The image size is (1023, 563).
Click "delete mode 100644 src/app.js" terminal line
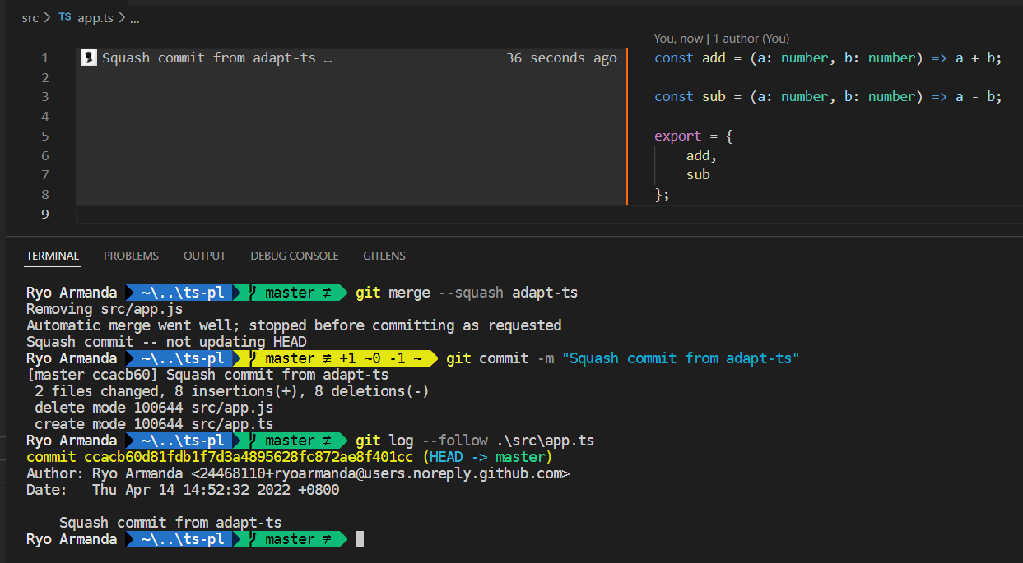154,408
